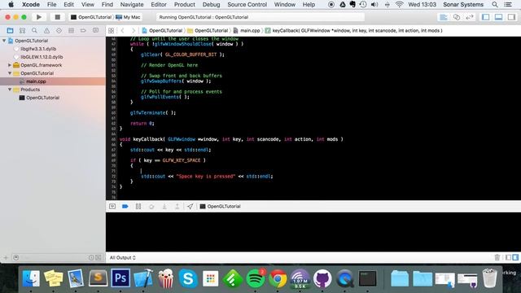Viewport: 521px width, 293px height.
Task: Open the Editor menu
Action: (159, 5)
